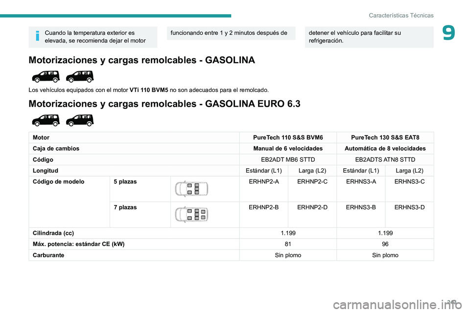
Task: Click the 'Caja de cambios' row label
Action: [56, 149]
